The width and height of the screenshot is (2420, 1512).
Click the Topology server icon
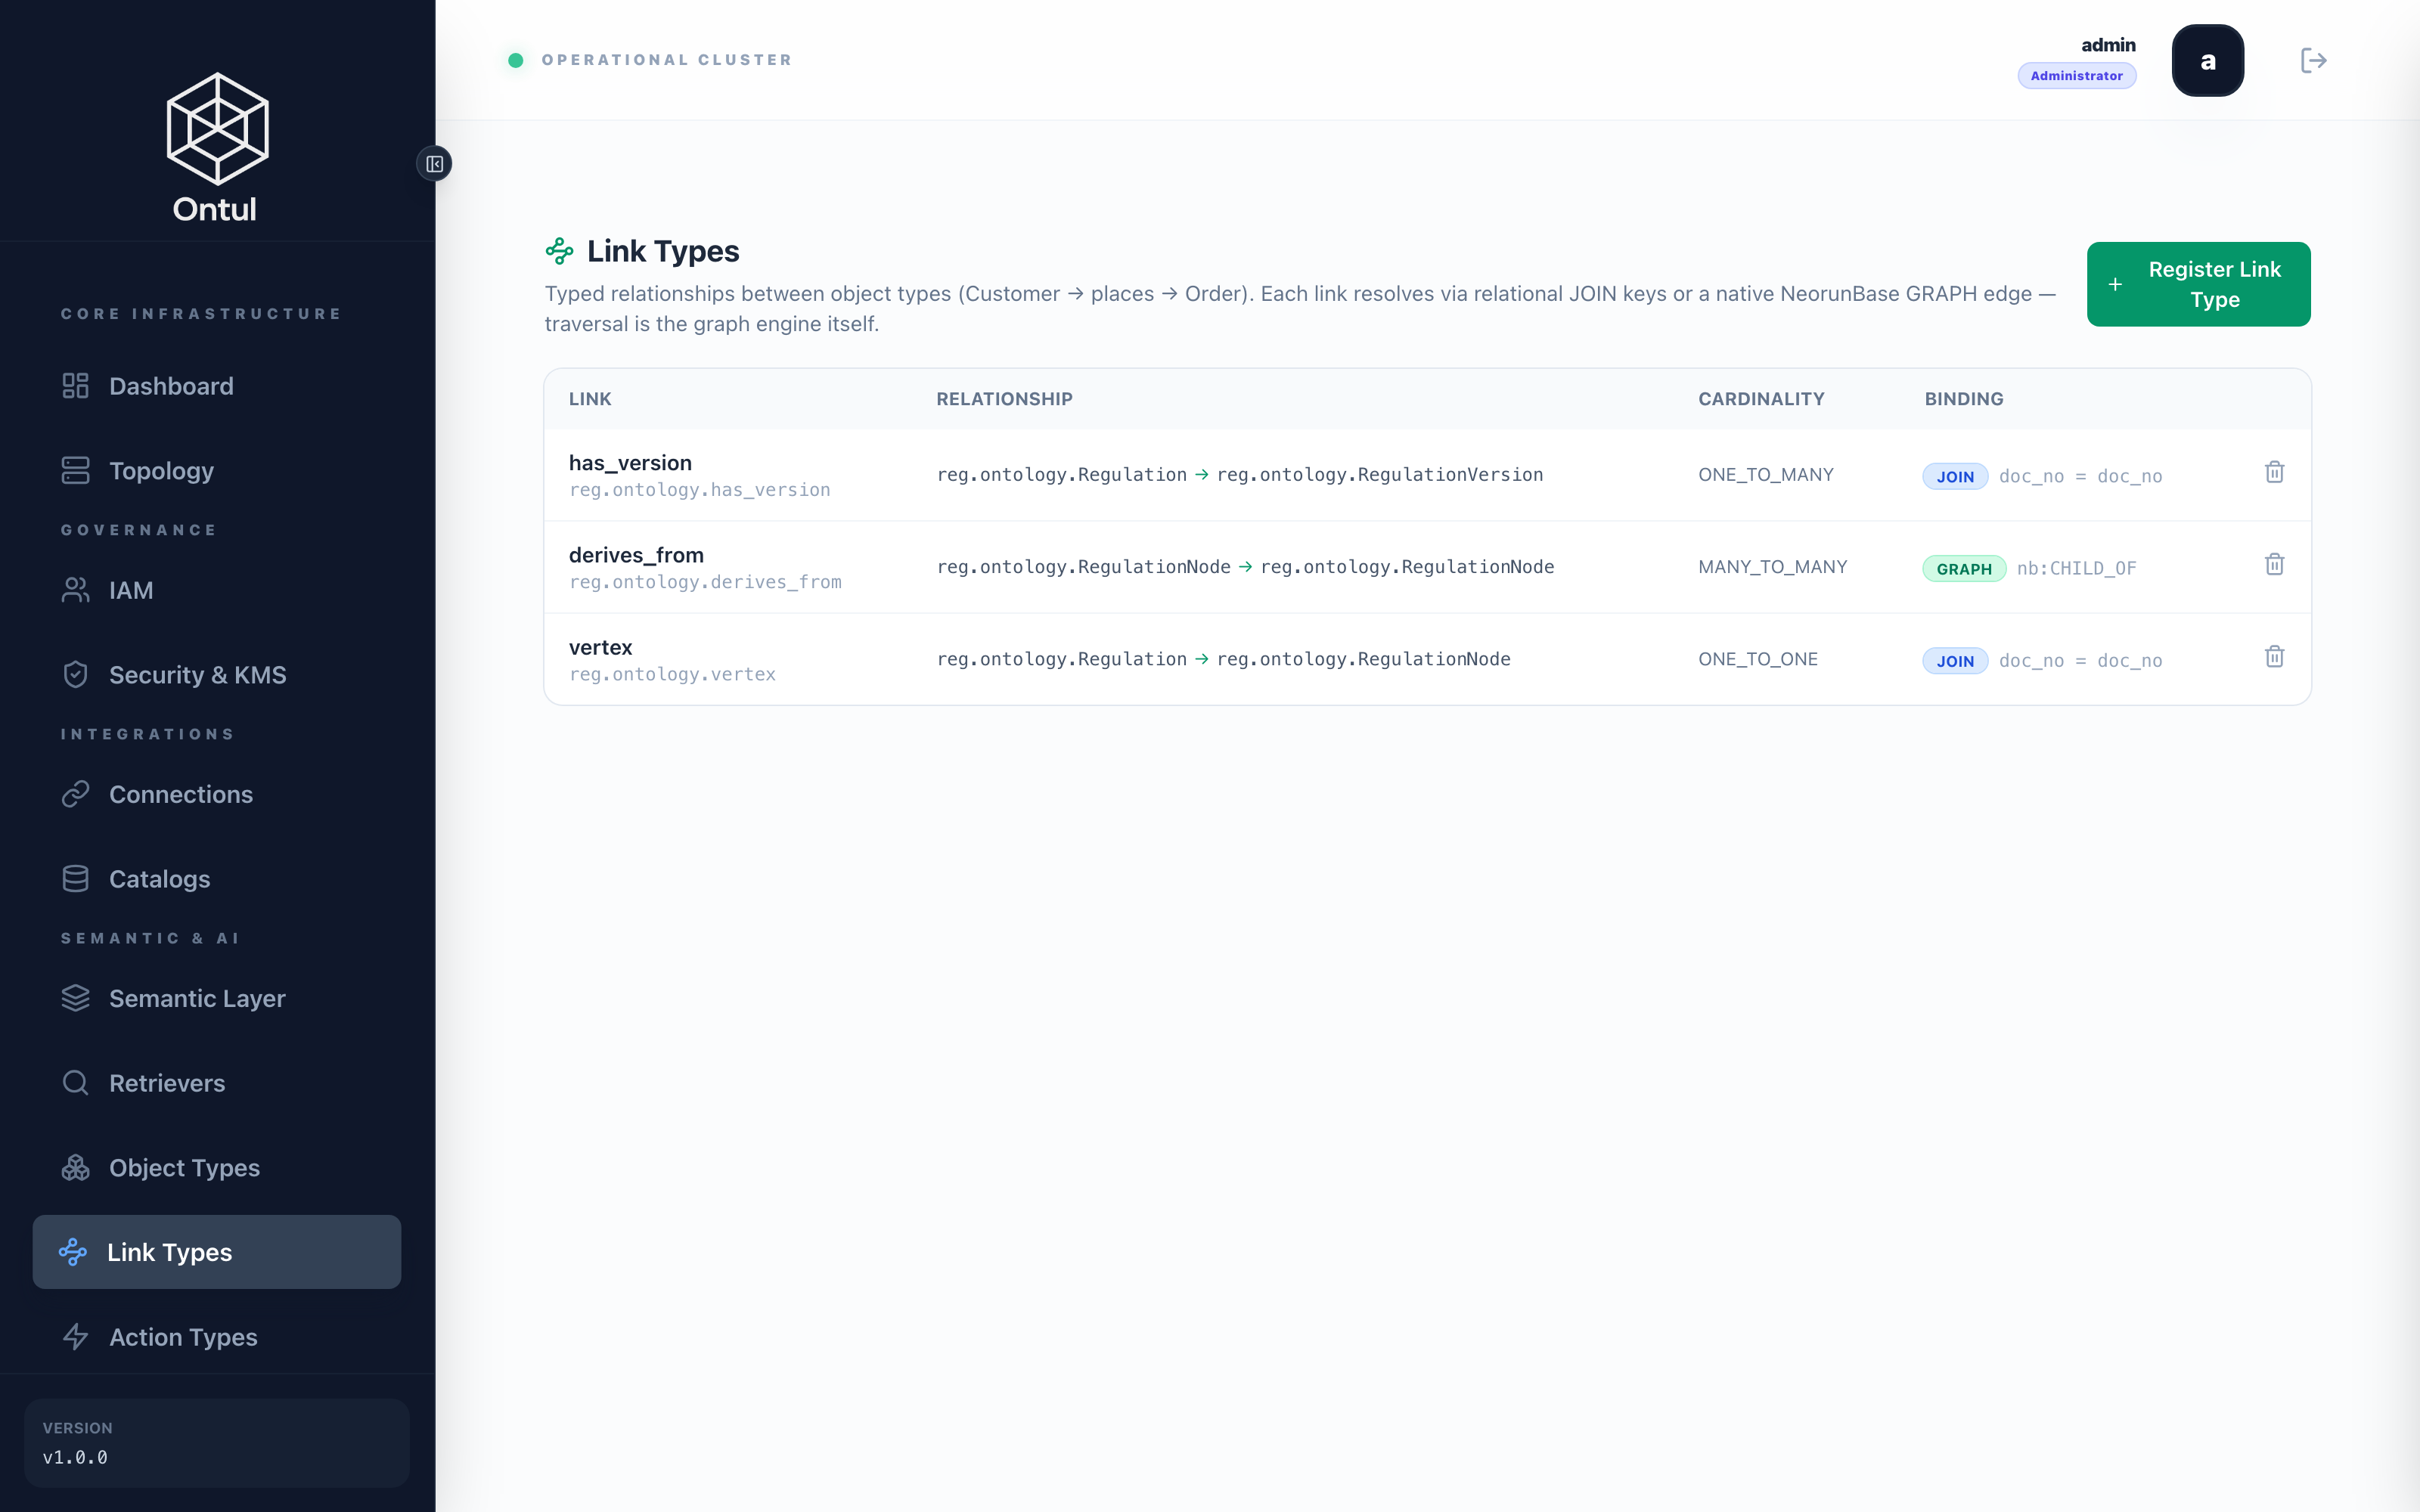coord(76,470)
